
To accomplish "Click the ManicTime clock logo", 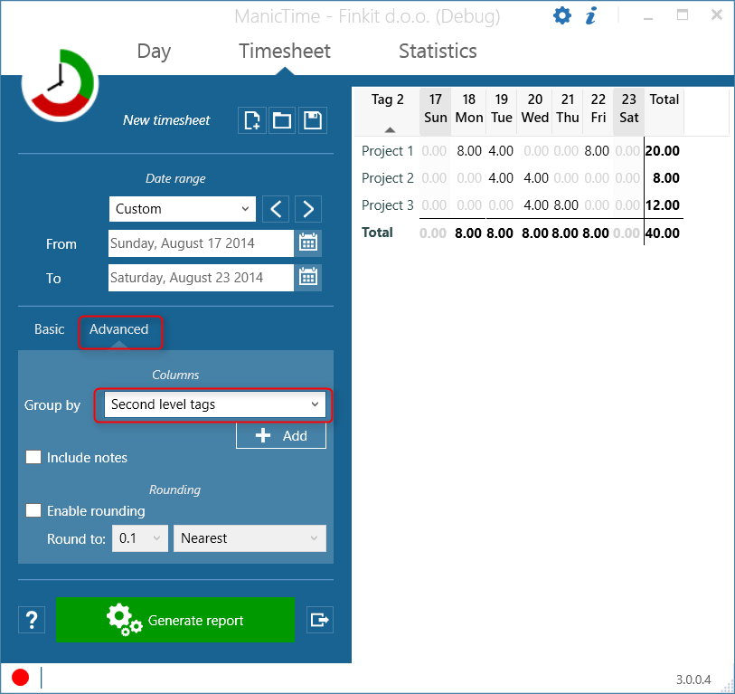I will pyautogui.click(x=60, y=83).
